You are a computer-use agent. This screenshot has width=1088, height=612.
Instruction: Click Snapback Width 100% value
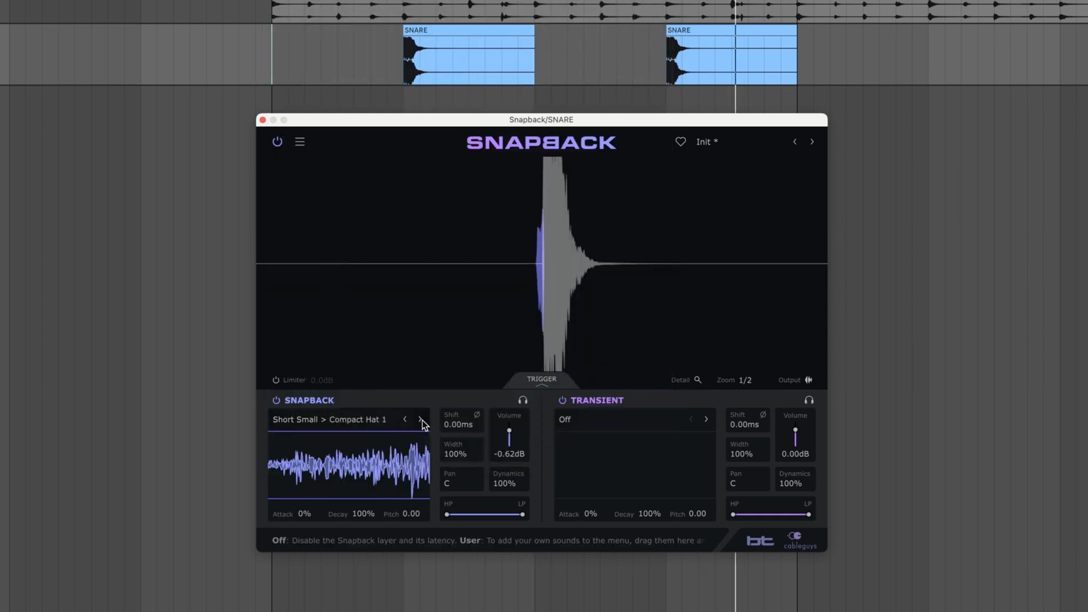[x=455, y=454]
